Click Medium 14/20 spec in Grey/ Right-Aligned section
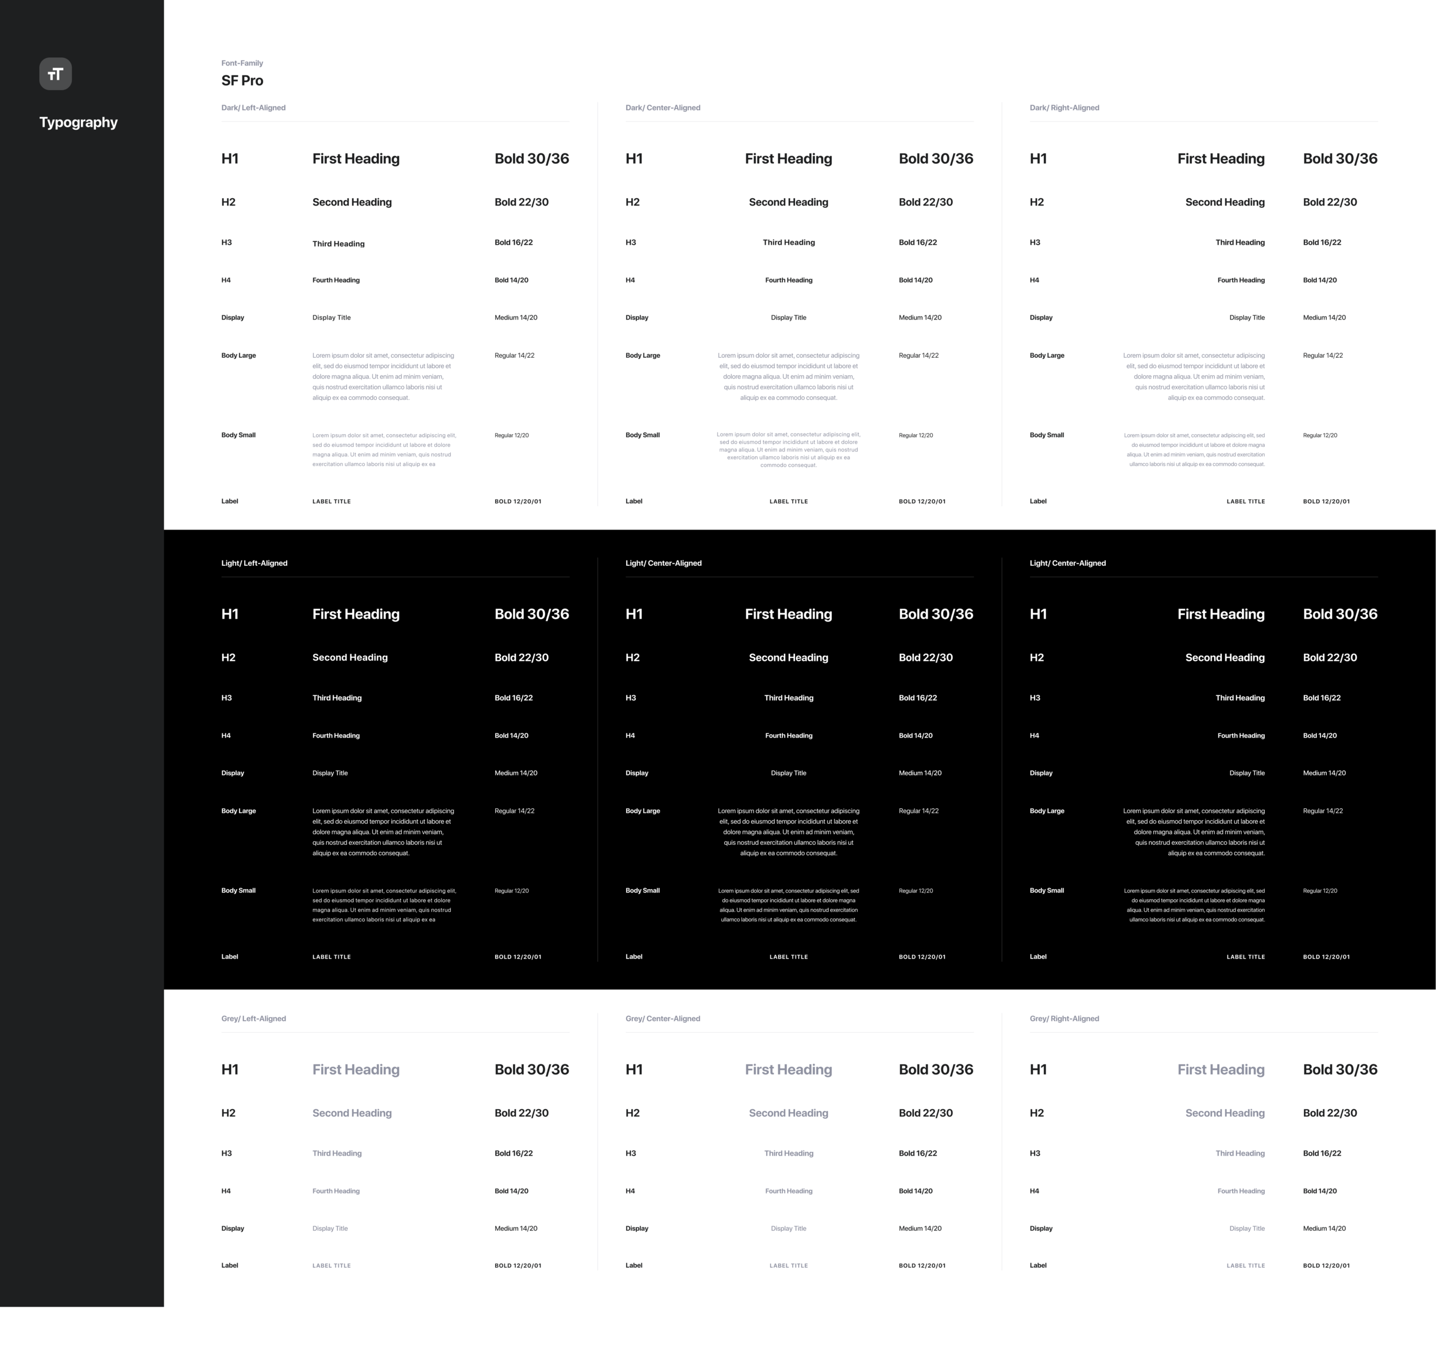This screenshot has height=1367, width=1436. point(1325,1229)
